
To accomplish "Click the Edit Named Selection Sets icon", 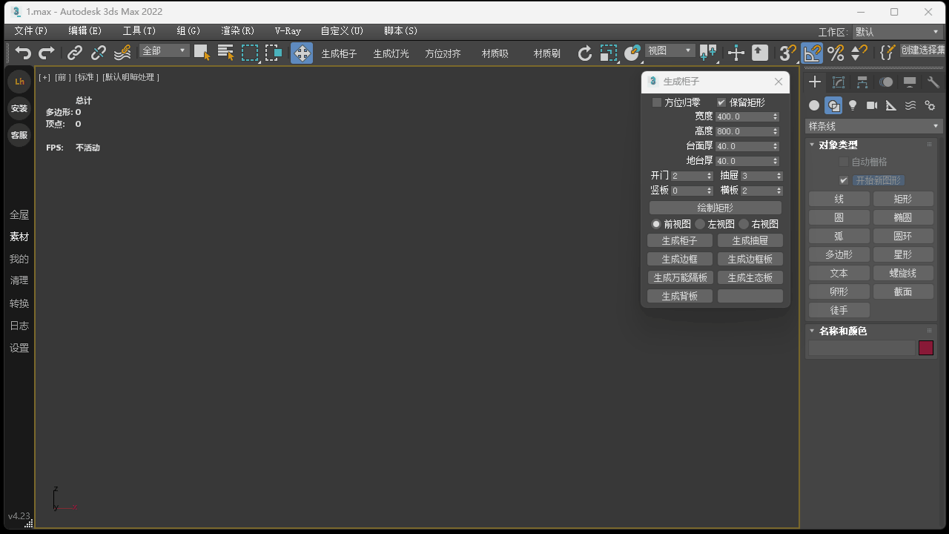I will (x=887, y=53).
